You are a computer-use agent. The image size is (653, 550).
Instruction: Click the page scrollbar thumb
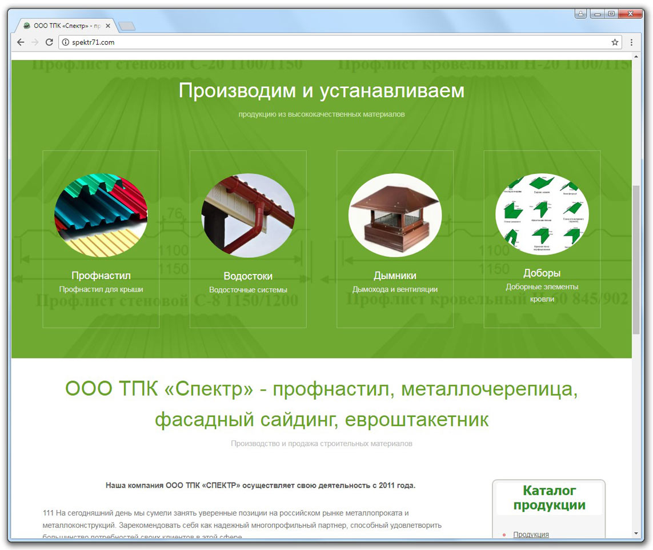(636, 260)
